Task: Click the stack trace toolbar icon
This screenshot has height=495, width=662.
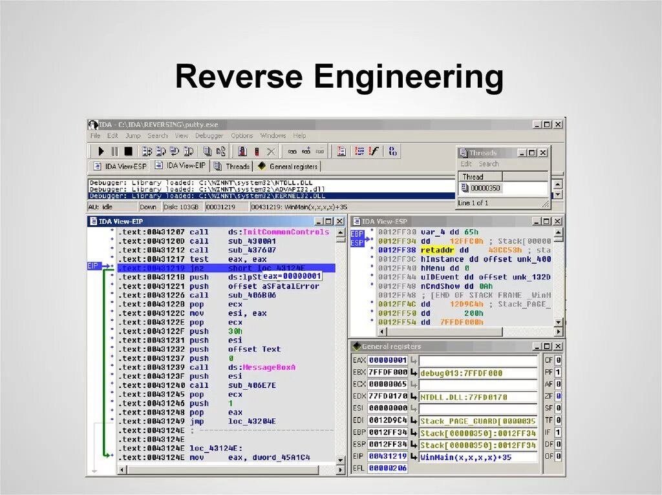Action: tap(341, 151)
